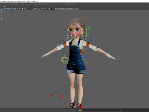
Task: Click the MEL script language label
Action: point(80,110)
